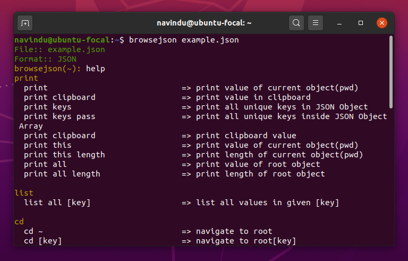This screenshot has height=261, width=408.
Task: Click the yellow 'list' section heading
Action: tap(24, 193)
